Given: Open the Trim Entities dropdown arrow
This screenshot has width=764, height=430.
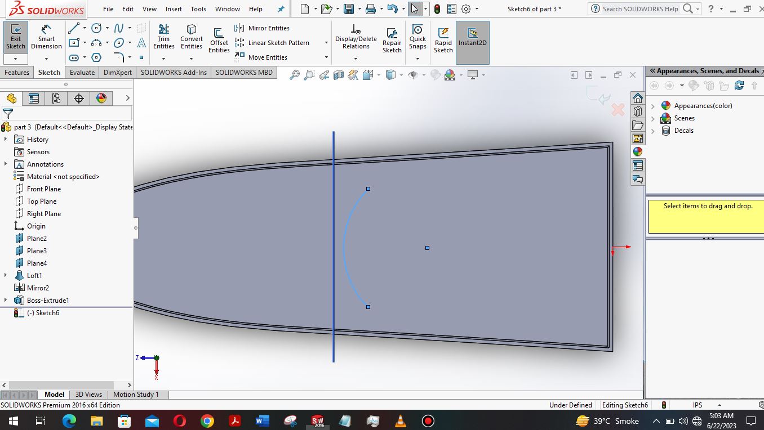Looking at the screenshot, I should click(x=163, y=59).
